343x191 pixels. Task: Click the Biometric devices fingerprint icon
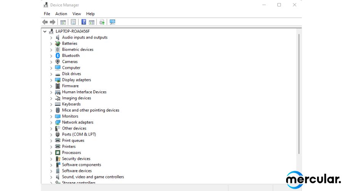(58, 50)
